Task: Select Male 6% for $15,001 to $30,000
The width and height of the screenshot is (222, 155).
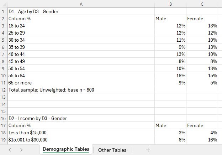Action: click(x=170, y=140)
